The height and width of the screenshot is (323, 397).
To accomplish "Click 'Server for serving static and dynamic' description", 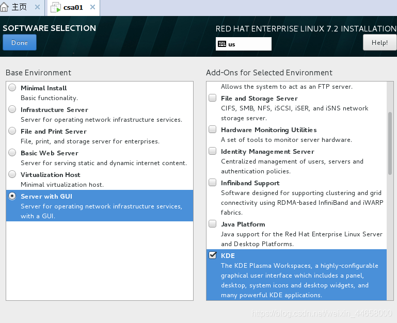I will (x=104, y=163).
